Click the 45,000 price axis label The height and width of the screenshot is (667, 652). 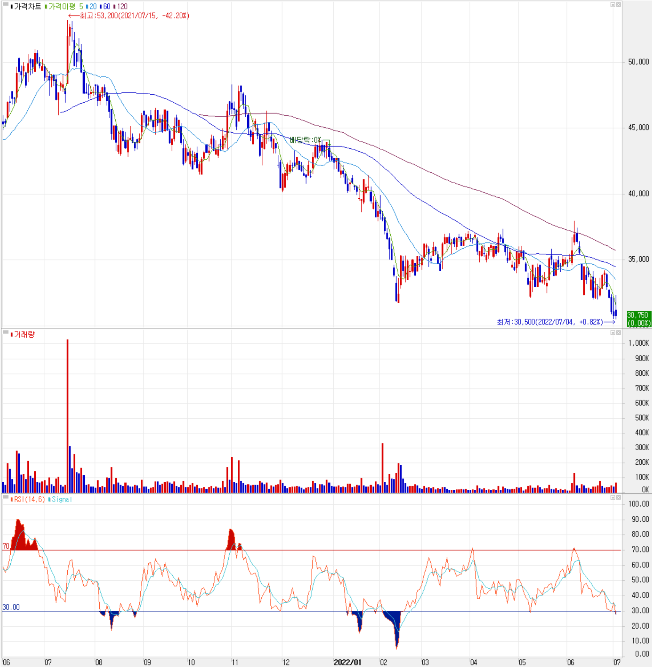(x=638, y=128)
